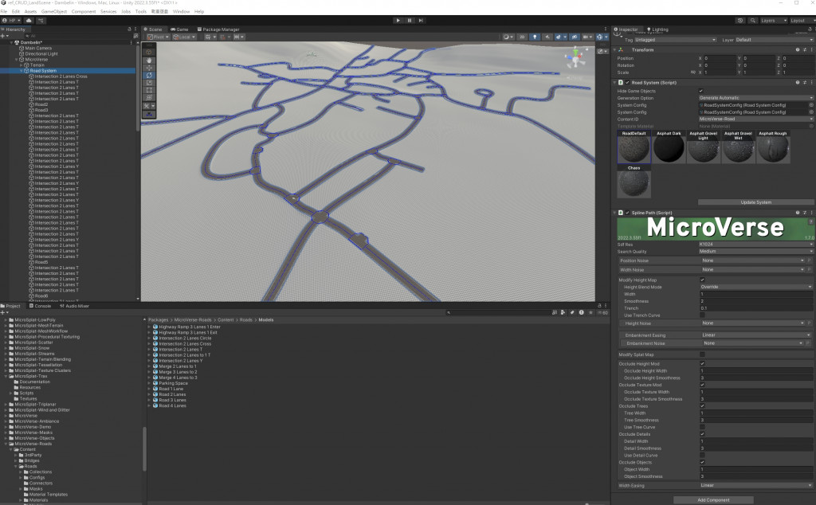Select Parking Space model asset
The width and height of the screenshot is (816, 505).
click(x=173, y=383)
